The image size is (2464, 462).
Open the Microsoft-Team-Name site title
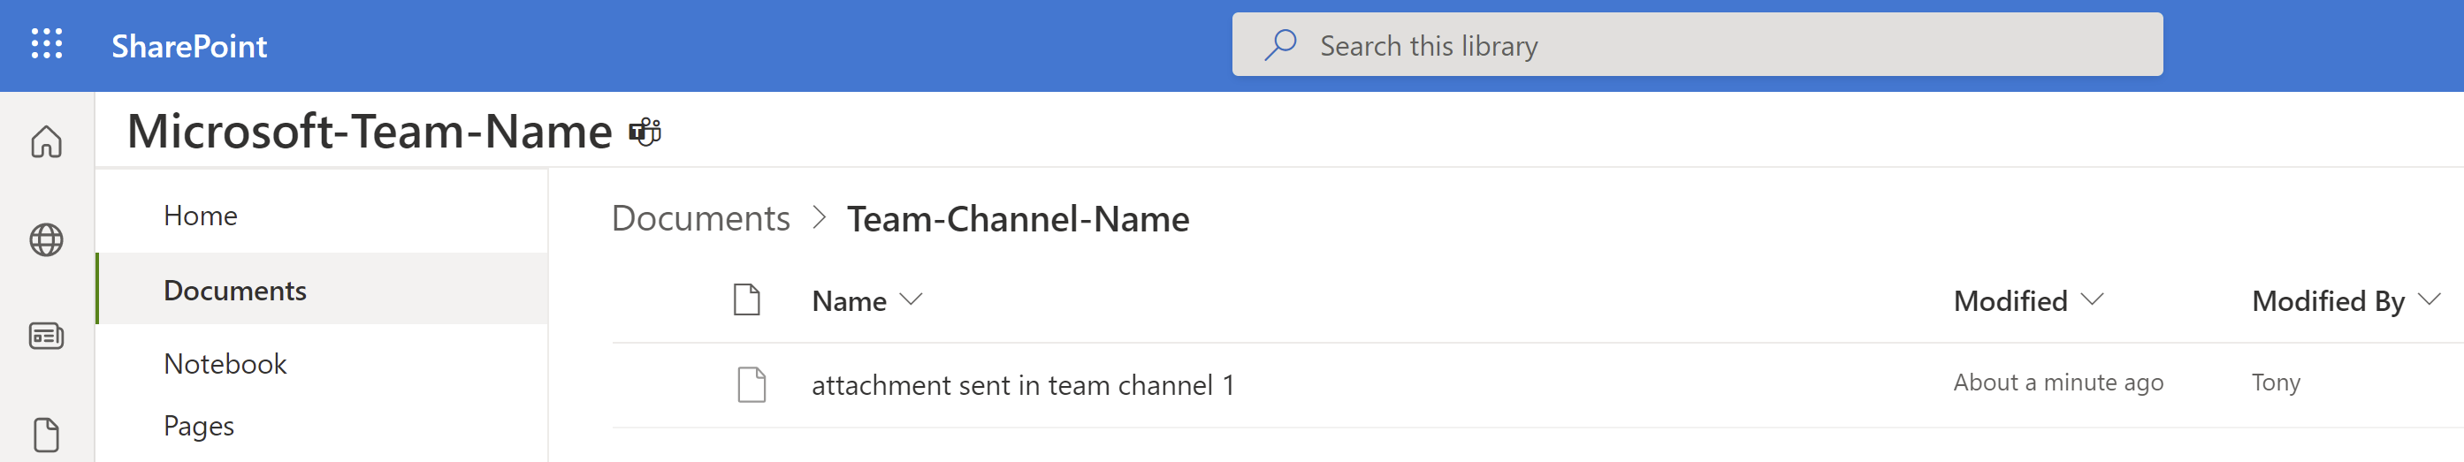coord(370,131)
